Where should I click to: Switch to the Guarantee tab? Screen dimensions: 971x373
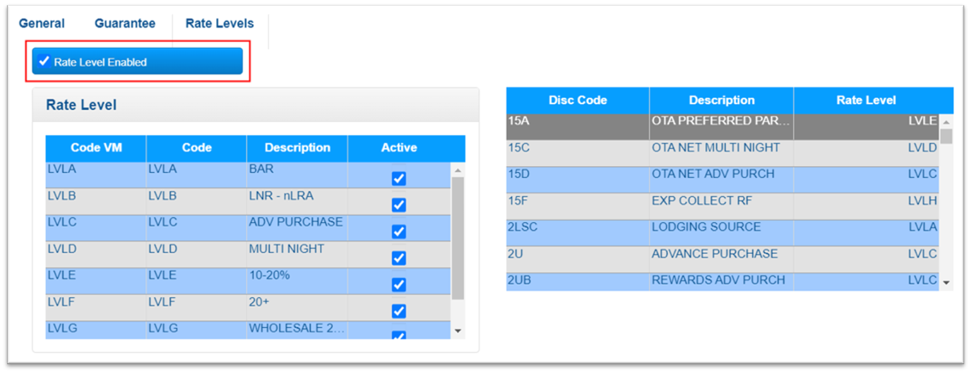(125, 23)
